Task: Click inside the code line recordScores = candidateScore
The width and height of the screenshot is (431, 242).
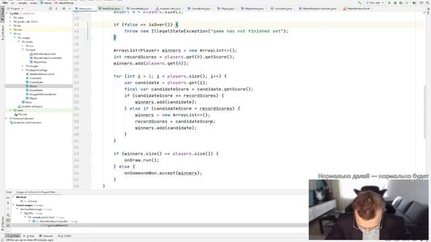Action: [x=175, y=122]
